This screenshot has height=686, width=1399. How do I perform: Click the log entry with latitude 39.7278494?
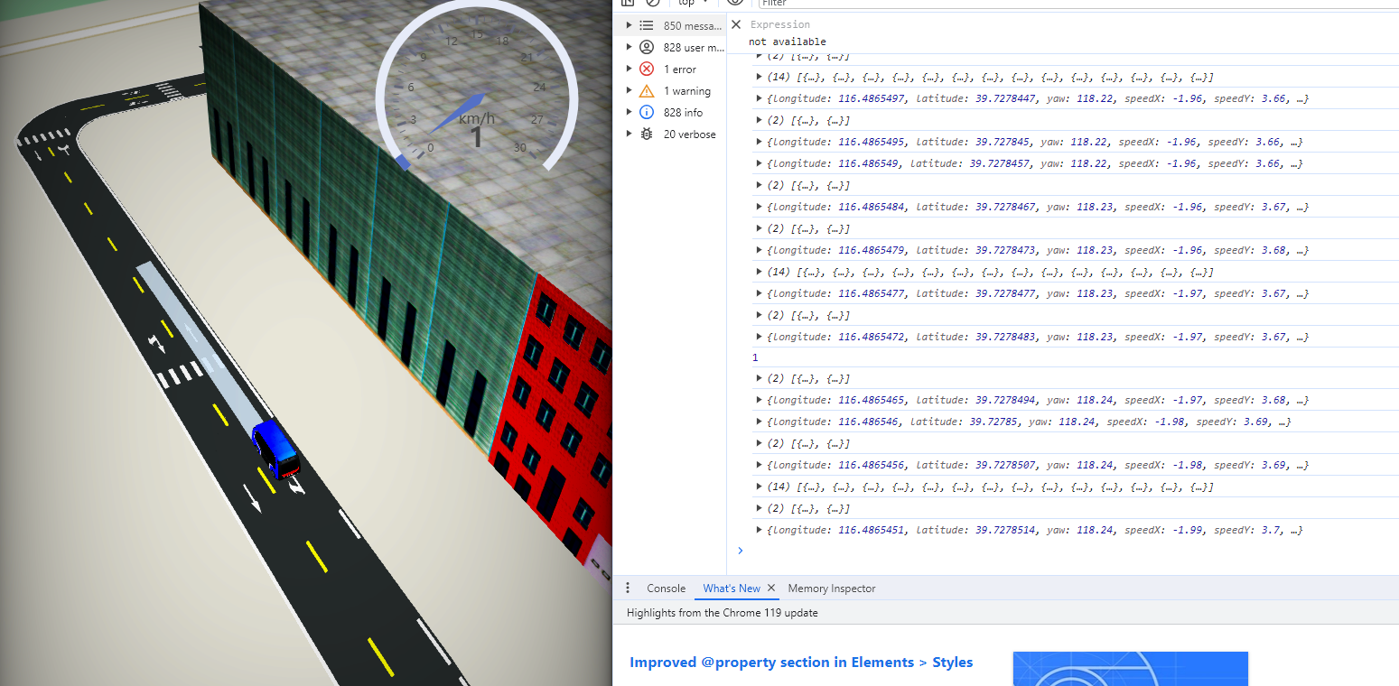tap(1037, 400)
